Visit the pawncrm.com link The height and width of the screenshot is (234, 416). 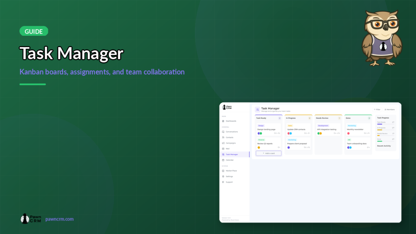tap(60, 219)
